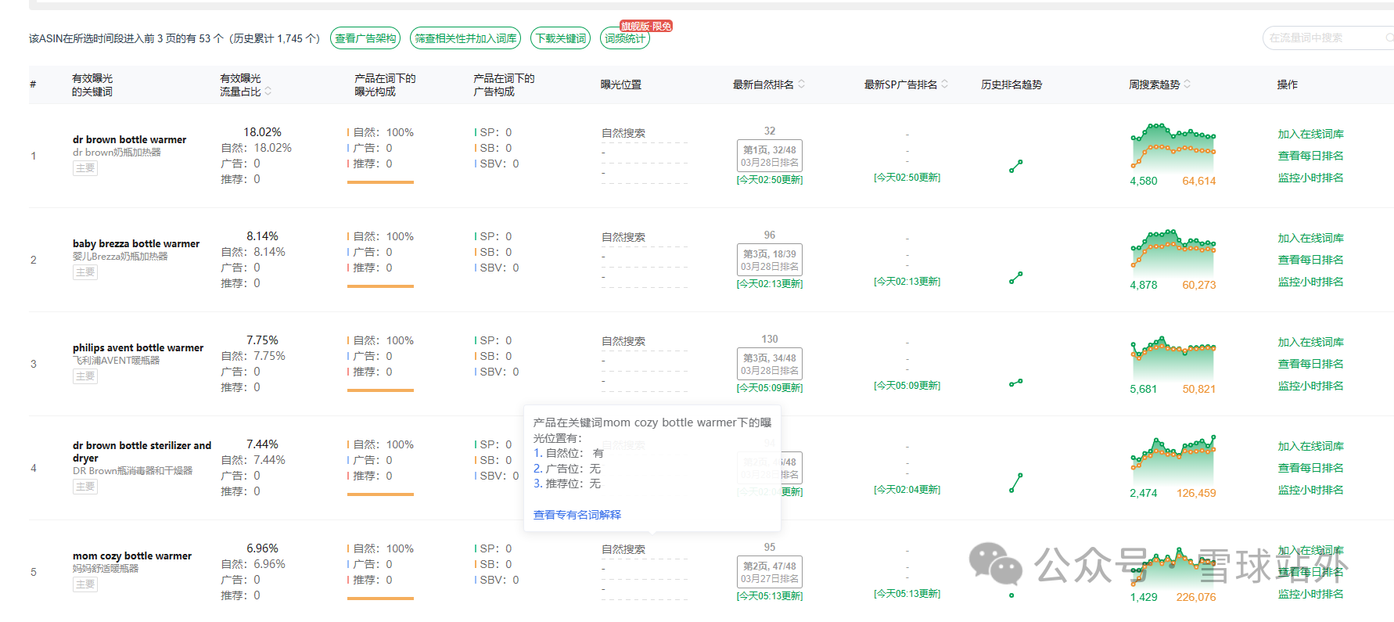This screenshot has height=622, width=1394.
Task: Click 监控小时排名 for mom cozy bottle warmer
Action: point(1310,595)
